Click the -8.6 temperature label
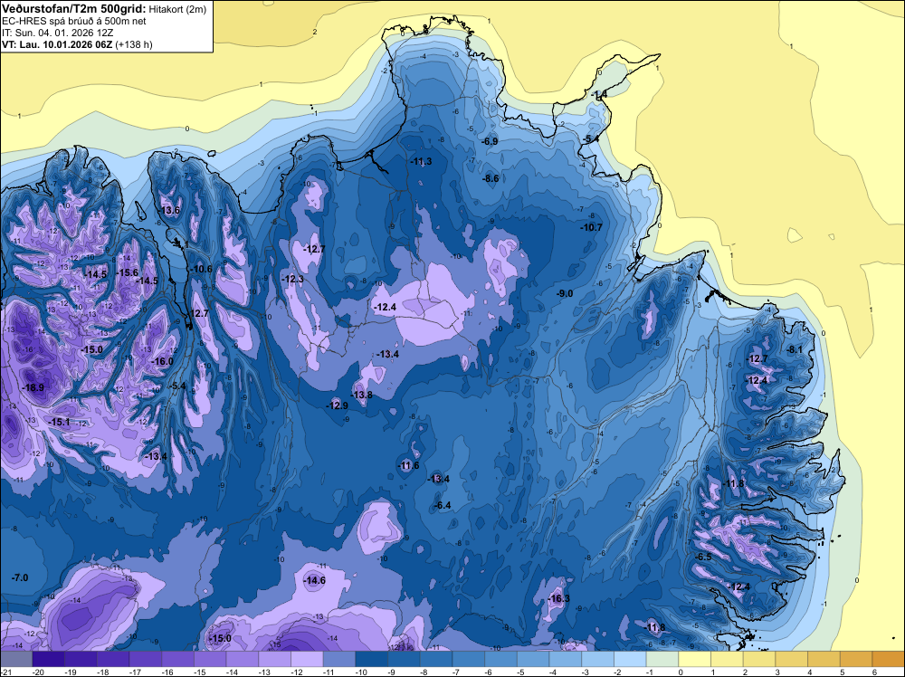The image size is (905, 677). point(491,179)
